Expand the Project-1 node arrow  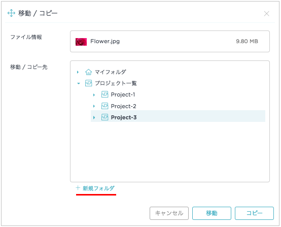pos(94,95)
